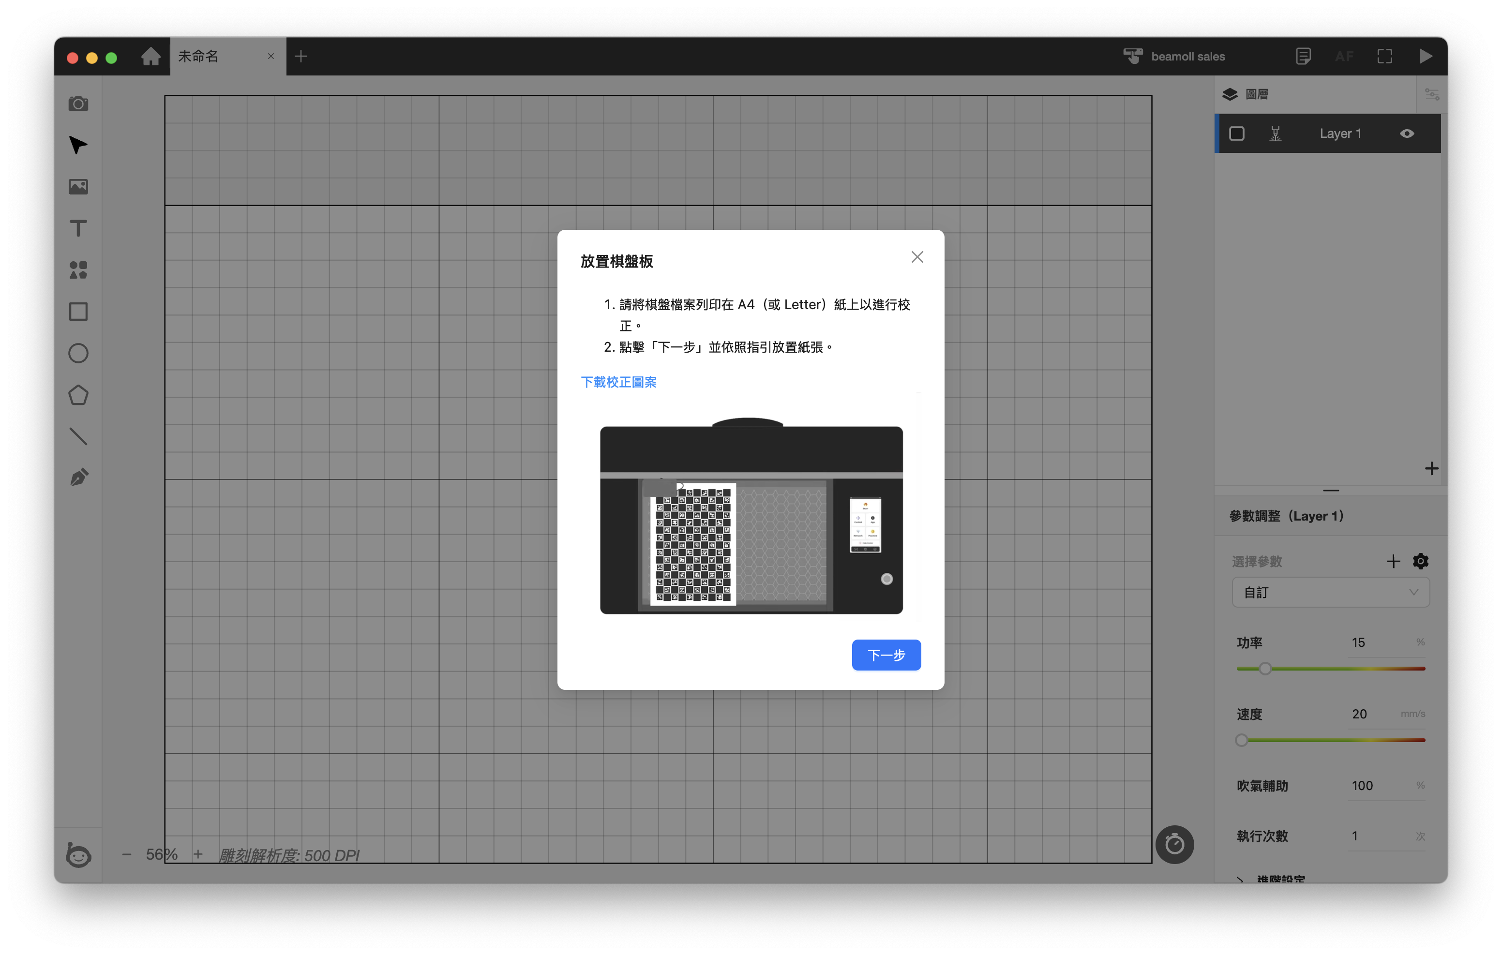Open parameter preset management gear

click(x=1420, y=561)
